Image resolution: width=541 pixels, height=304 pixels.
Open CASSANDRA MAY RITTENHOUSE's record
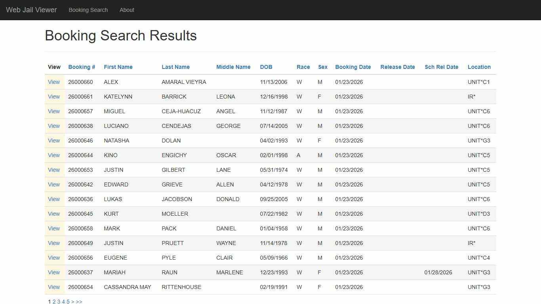[54, 287]
